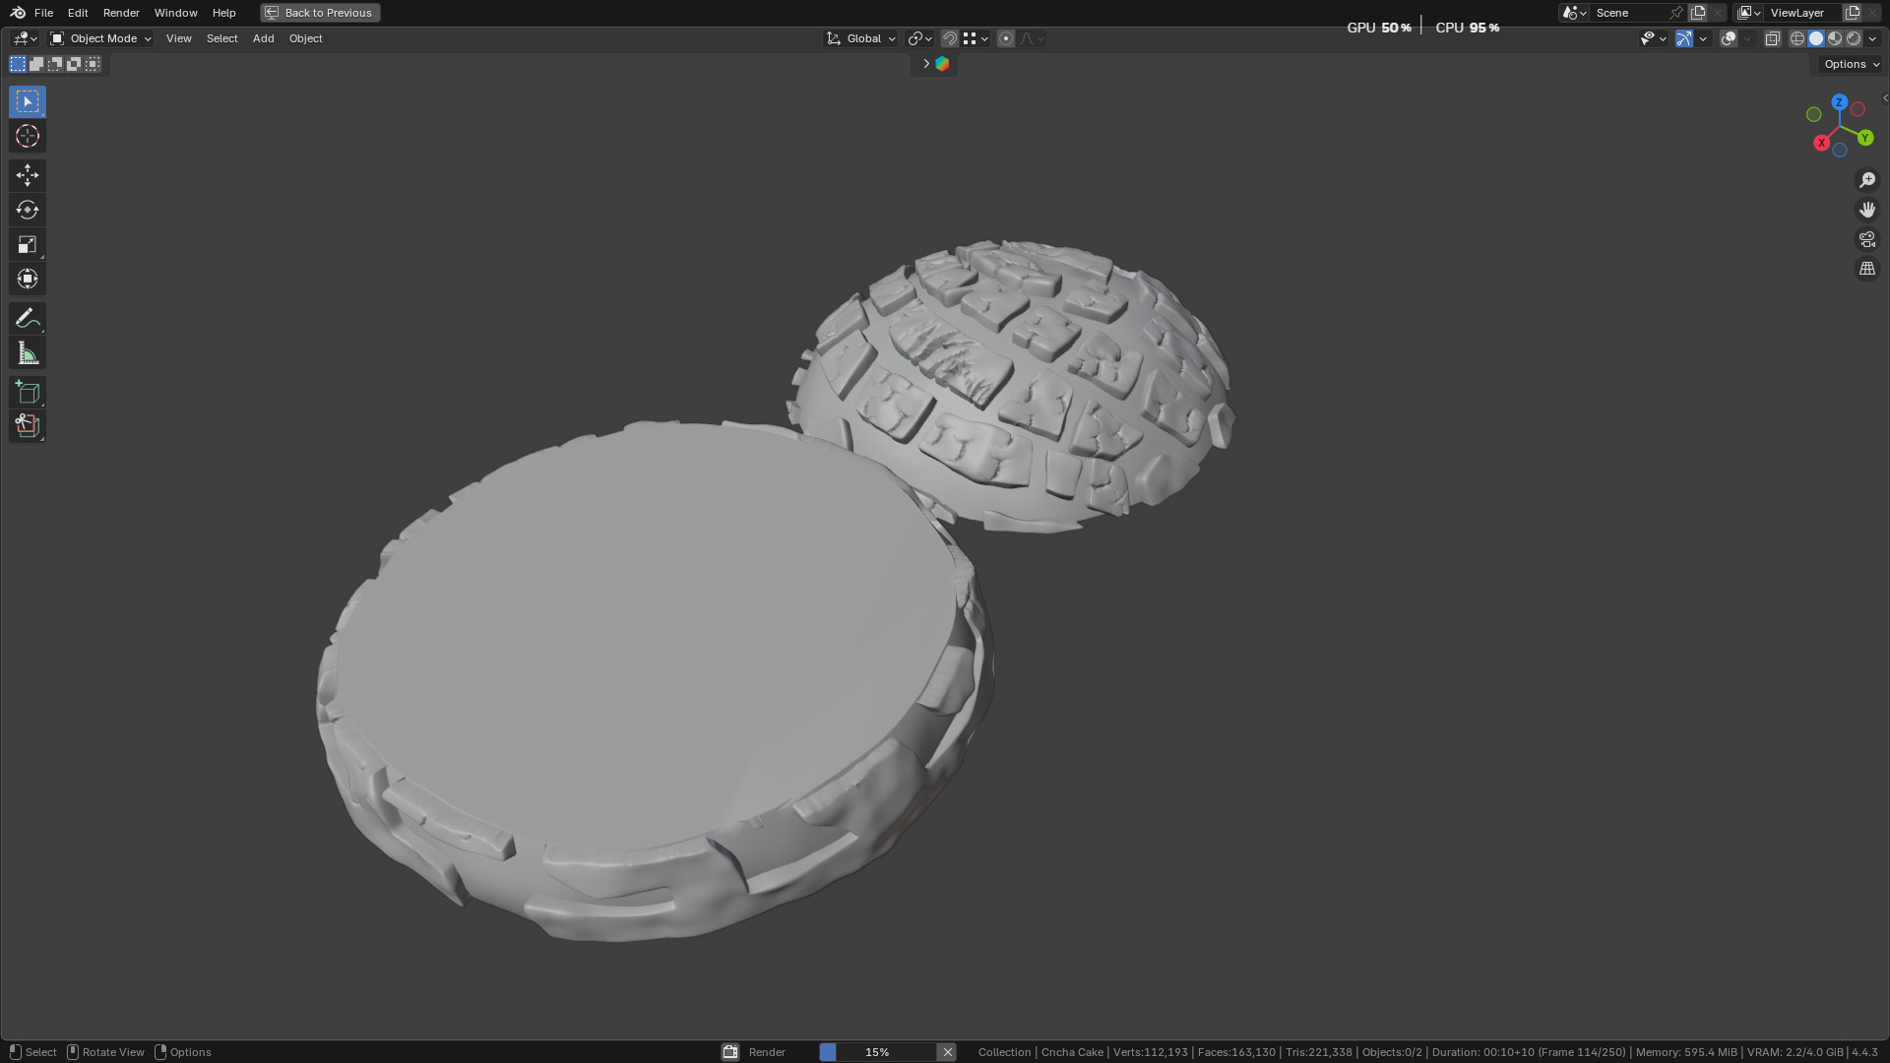Screen dimensions: 1890x1063
Task: Open the Window menu
Action: pyautogui.click(x=175, y=13)
